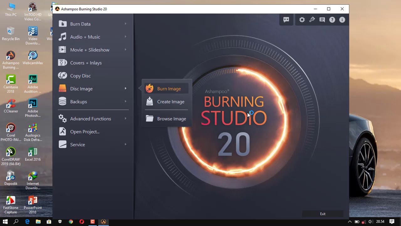Open the rating speech-bubble with stars

tap(286, 20)
